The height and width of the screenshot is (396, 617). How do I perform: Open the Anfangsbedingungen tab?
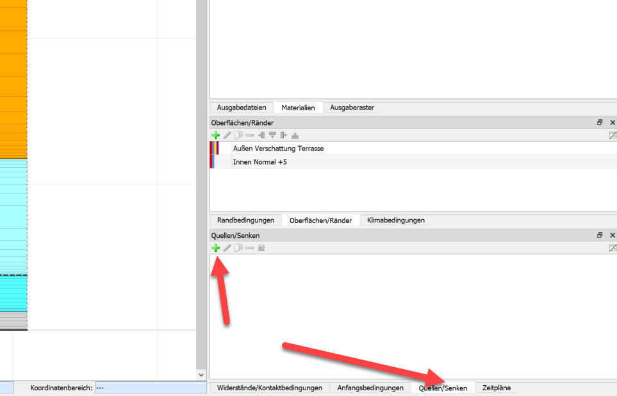[x=370, y=388]
